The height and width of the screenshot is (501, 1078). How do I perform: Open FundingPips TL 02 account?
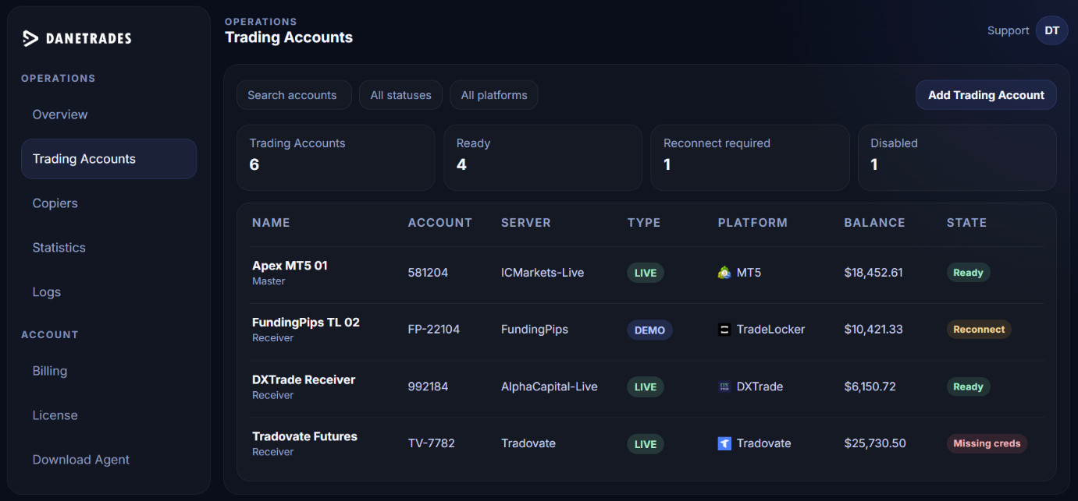[305, 323]
